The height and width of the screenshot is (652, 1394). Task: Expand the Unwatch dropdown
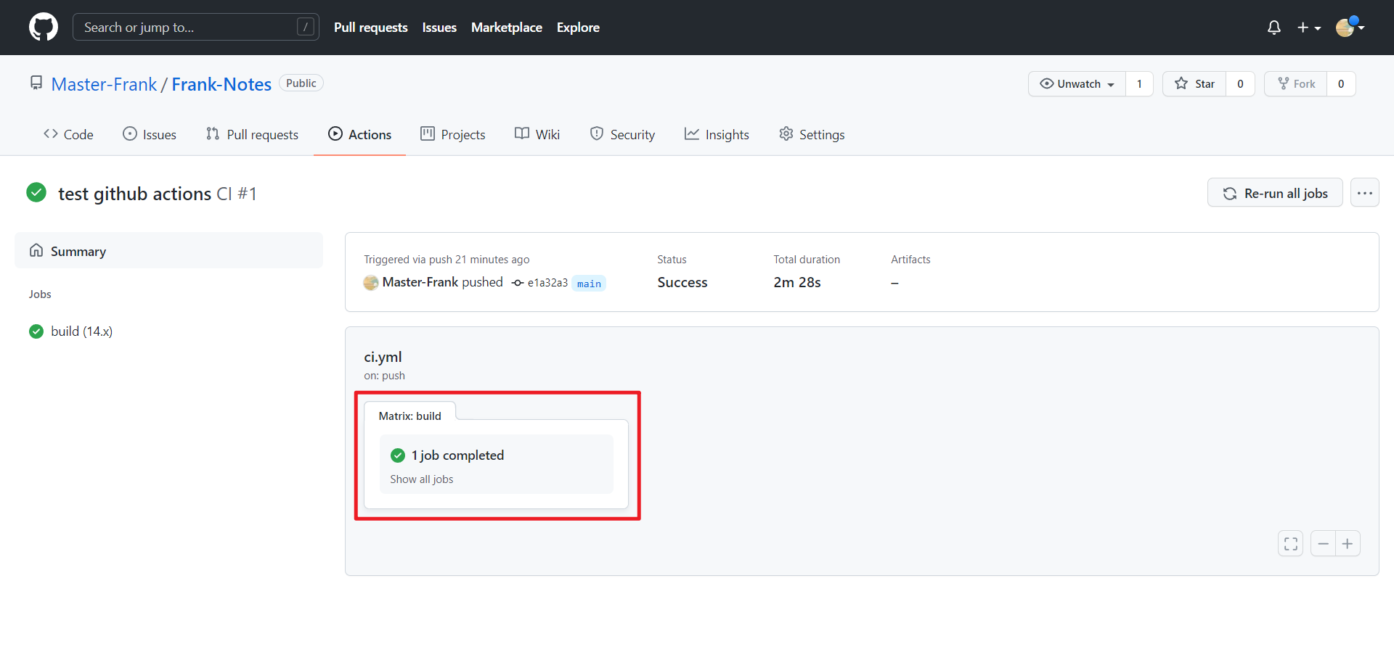(x=1077, y=84)
